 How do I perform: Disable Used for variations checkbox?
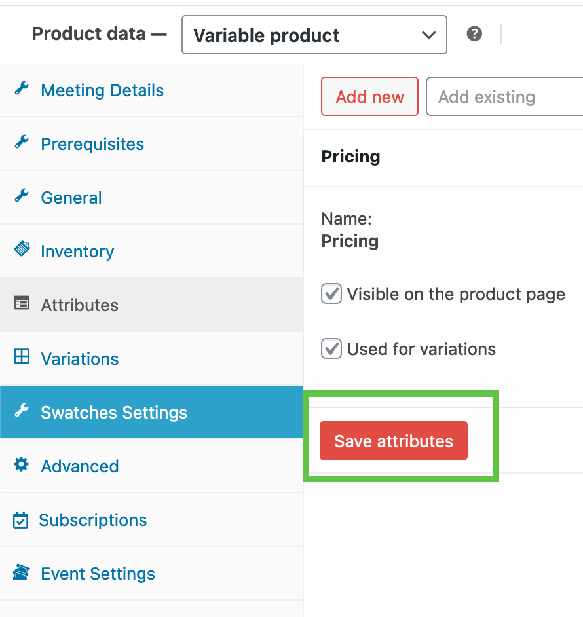[331, 348]
